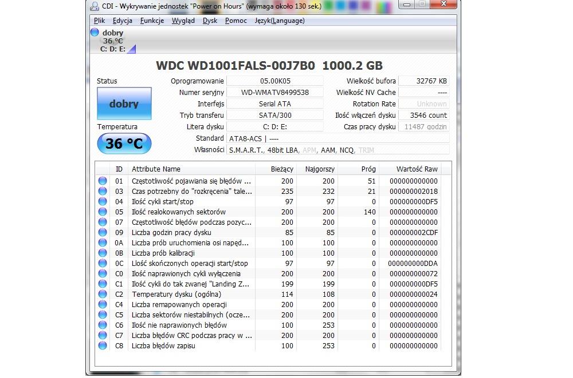Click the Najgorszy column header
Image resolution: width=573 pixels, height=378 pixels.
pyautogui.click(x=317, y=169)
